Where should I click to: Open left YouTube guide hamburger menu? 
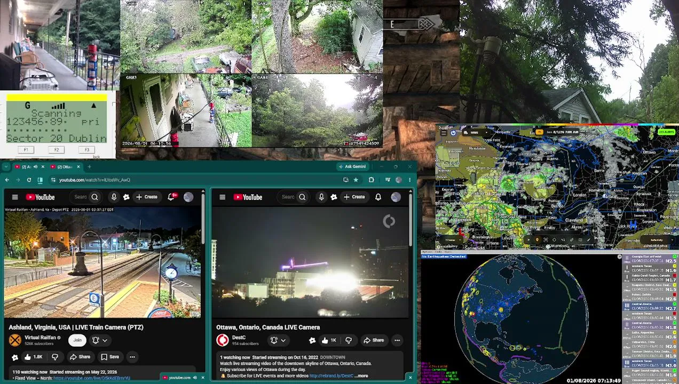15,197
